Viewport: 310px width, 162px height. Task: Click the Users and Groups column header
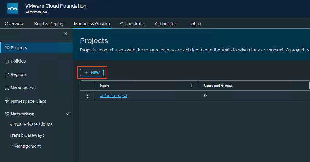pos(218,85)
